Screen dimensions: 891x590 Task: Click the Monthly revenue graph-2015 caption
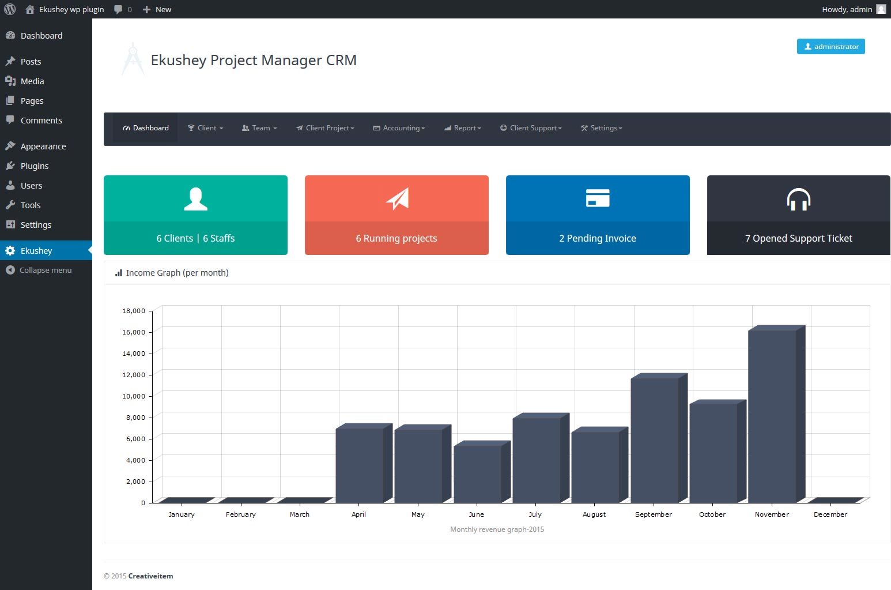(x=497, y=529)
